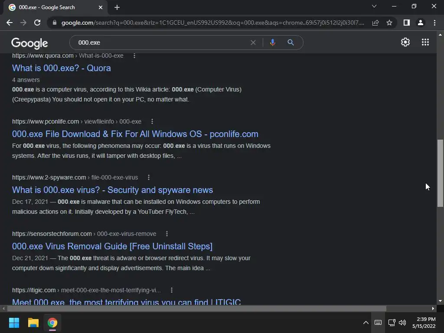The image size is (444, 333).
Task: Click the horizontal scrollbar left arrow
Action: pos(3,308)
